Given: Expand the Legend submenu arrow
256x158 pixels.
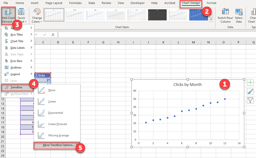Looking at the screenshot, I should coord(31,74).
